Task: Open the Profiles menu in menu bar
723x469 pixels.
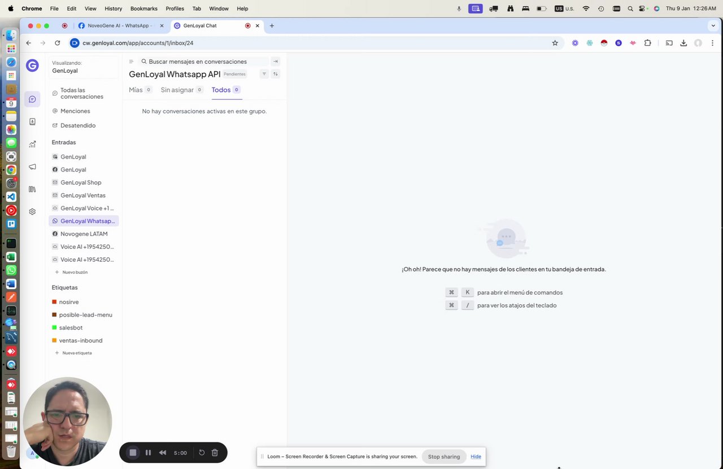Action: coord(175,8)
